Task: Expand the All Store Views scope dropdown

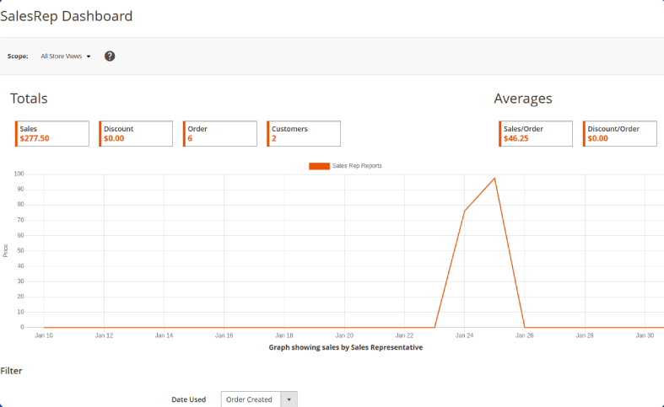Action: [66, 56]
